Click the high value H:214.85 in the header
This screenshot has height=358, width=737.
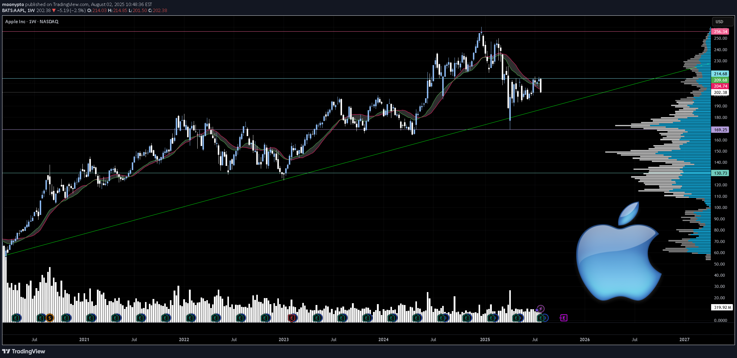tap(117, 11)
